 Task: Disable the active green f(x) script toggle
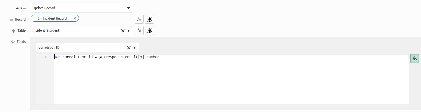pyautogui.click(x=415, y=58)
